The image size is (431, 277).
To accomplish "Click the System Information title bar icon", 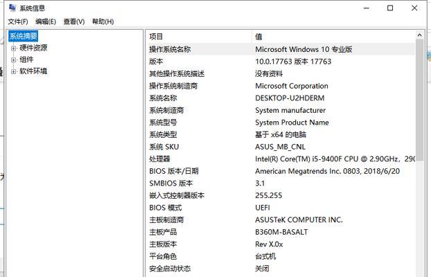I will tap(12, 8).
